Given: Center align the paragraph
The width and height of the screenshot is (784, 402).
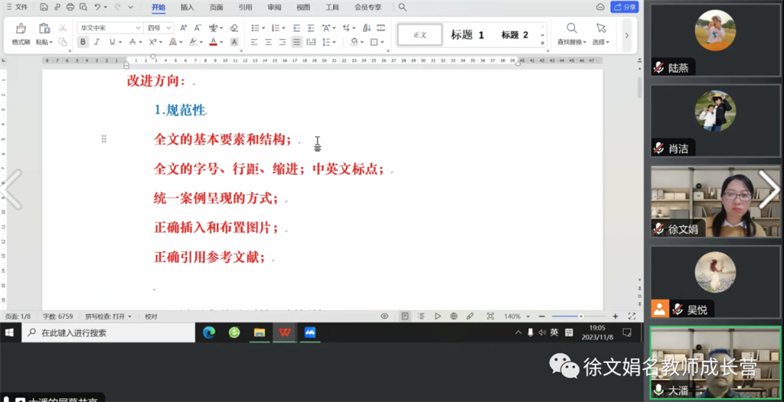Looking at the screenshot, I should click(x=268, y=42).
